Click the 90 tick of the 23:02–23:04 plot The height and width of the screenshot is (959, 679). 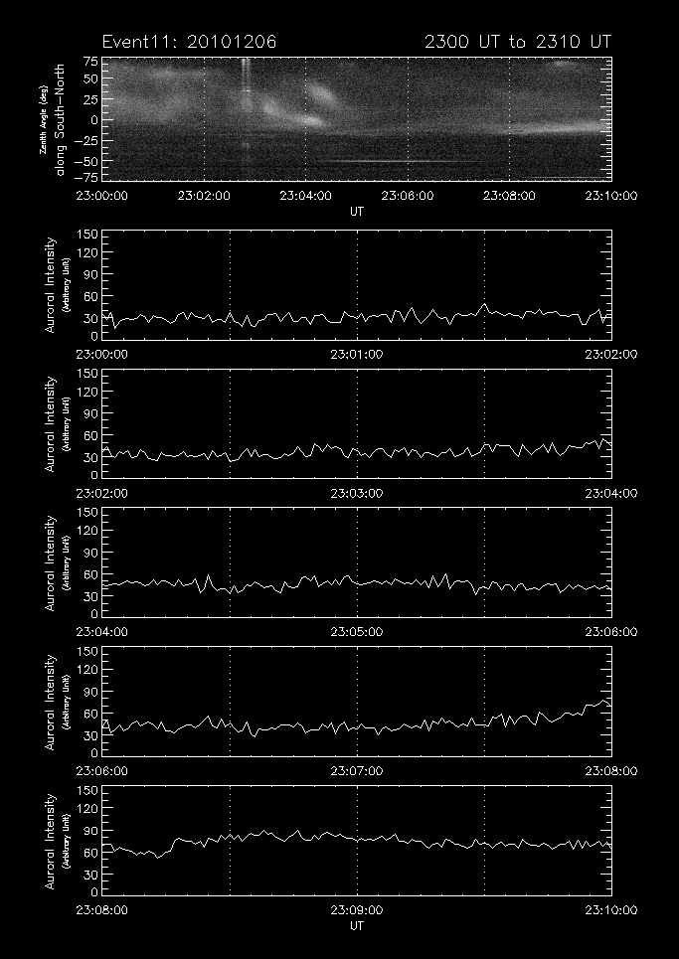90,413
